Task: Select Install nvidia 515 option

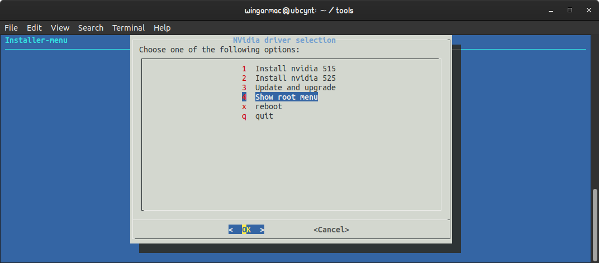Action: (288, 69)
